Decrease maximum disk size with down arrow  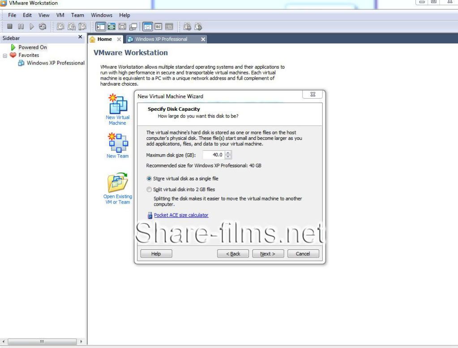228,157
